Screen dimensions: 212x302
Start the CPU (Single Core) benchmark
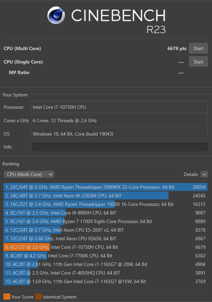coord(198,62)
